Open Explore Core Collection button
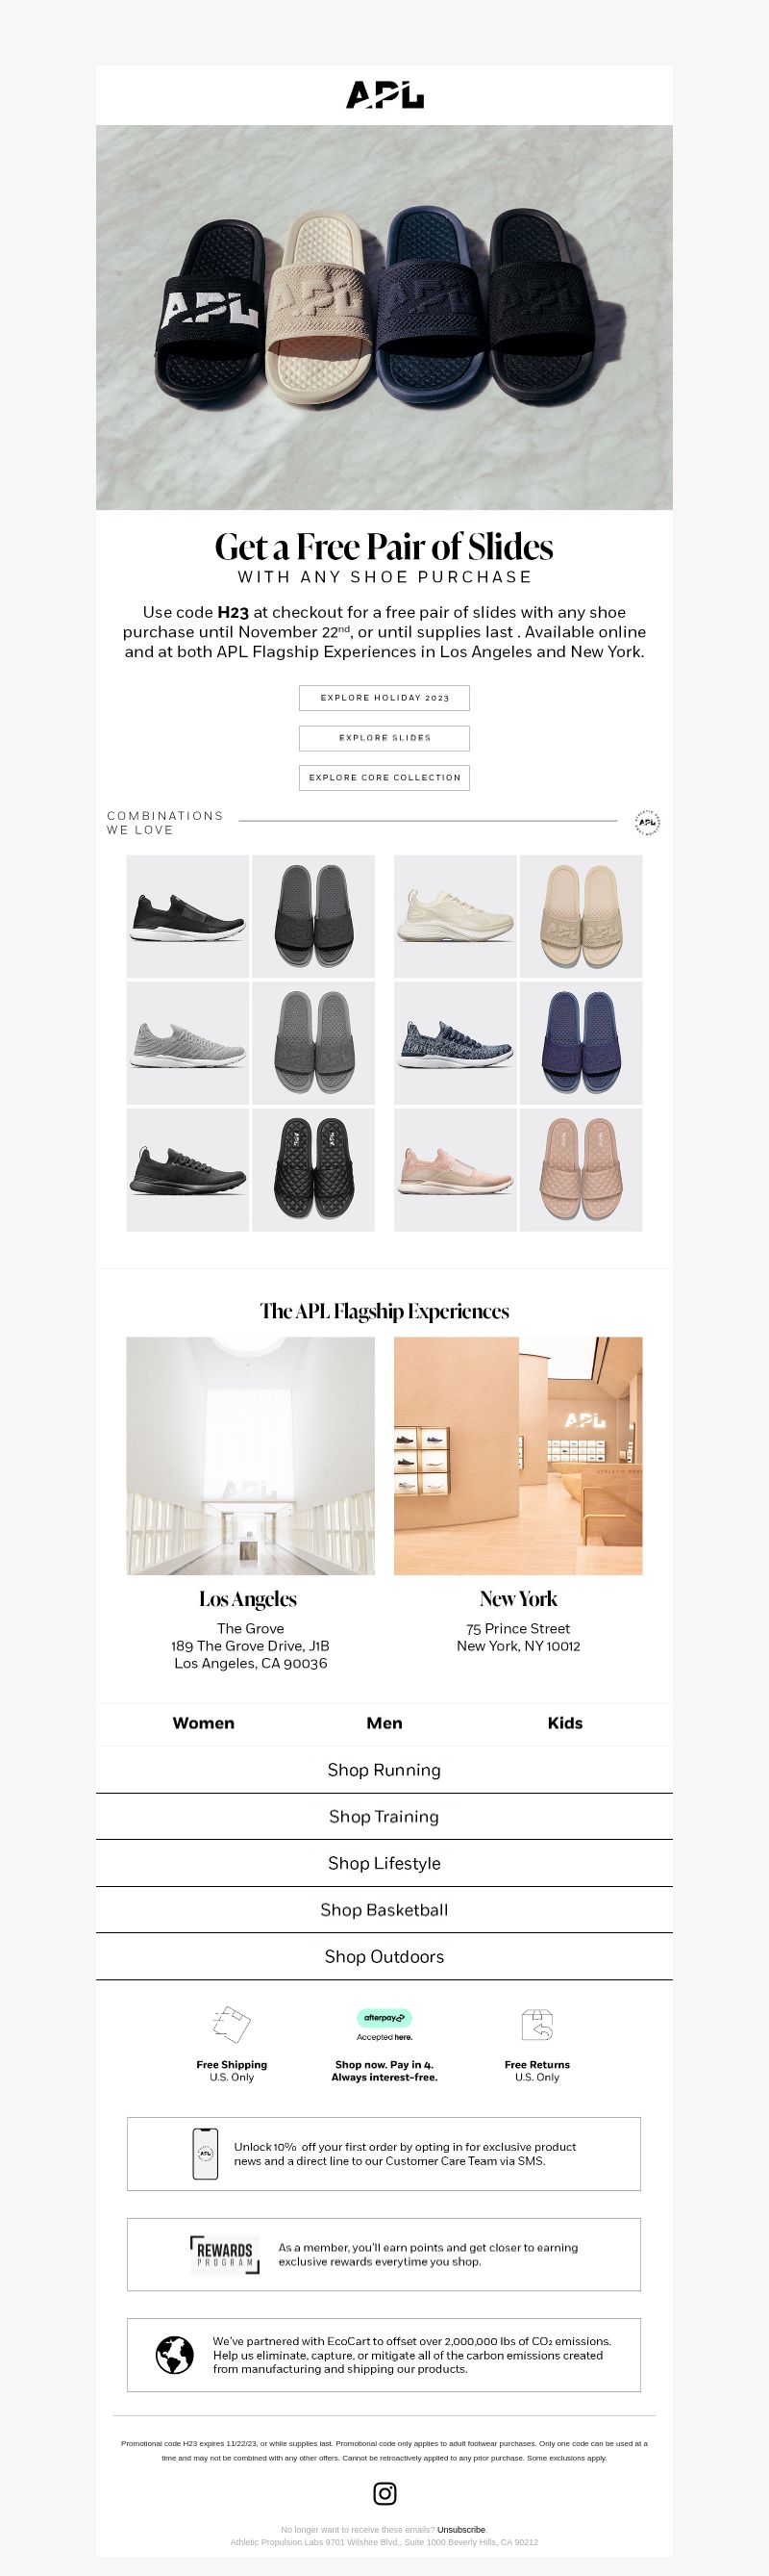 pyautogui.click(x=384, y=778)
